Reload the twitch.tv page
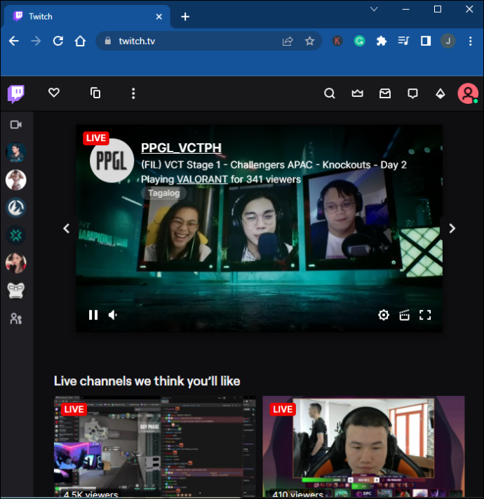This screenshot has width=484, height=499. (x=58, y=41)
